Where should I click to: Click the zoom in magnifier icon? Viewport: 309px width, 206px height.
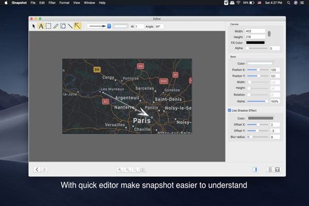[x=119, y=169]
